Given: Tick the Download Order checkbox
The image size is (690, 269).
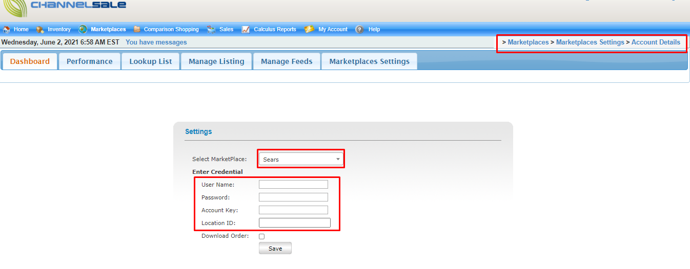Looking at the screenshot, I should 262,236.
